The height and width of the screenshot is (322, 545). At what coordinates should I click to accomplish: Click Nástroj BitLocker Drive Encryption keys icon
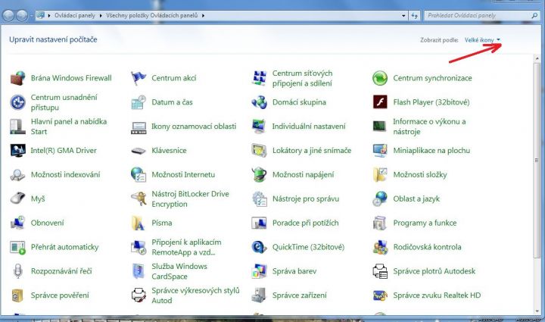coord(139,199)
